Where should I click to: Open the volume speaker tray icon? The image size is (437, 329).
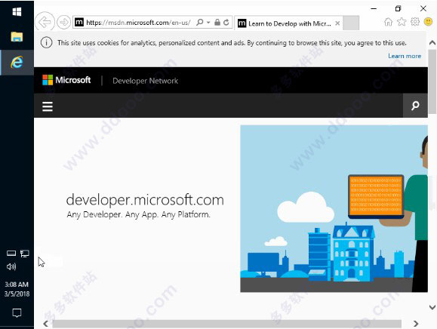11,266
